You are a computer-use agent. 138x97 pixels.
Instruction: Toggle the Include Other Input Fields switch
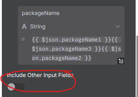(x=16, y=87)
